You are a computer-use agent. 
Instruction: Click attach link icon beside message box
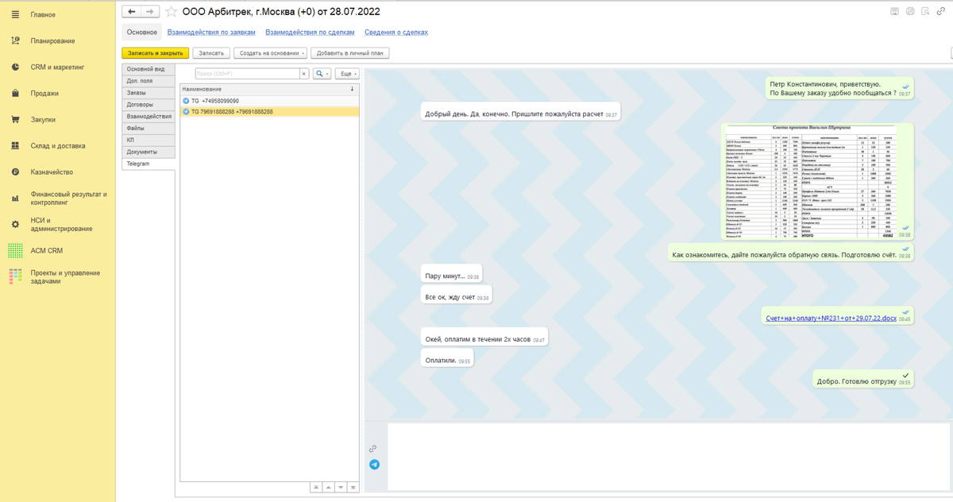373,449
